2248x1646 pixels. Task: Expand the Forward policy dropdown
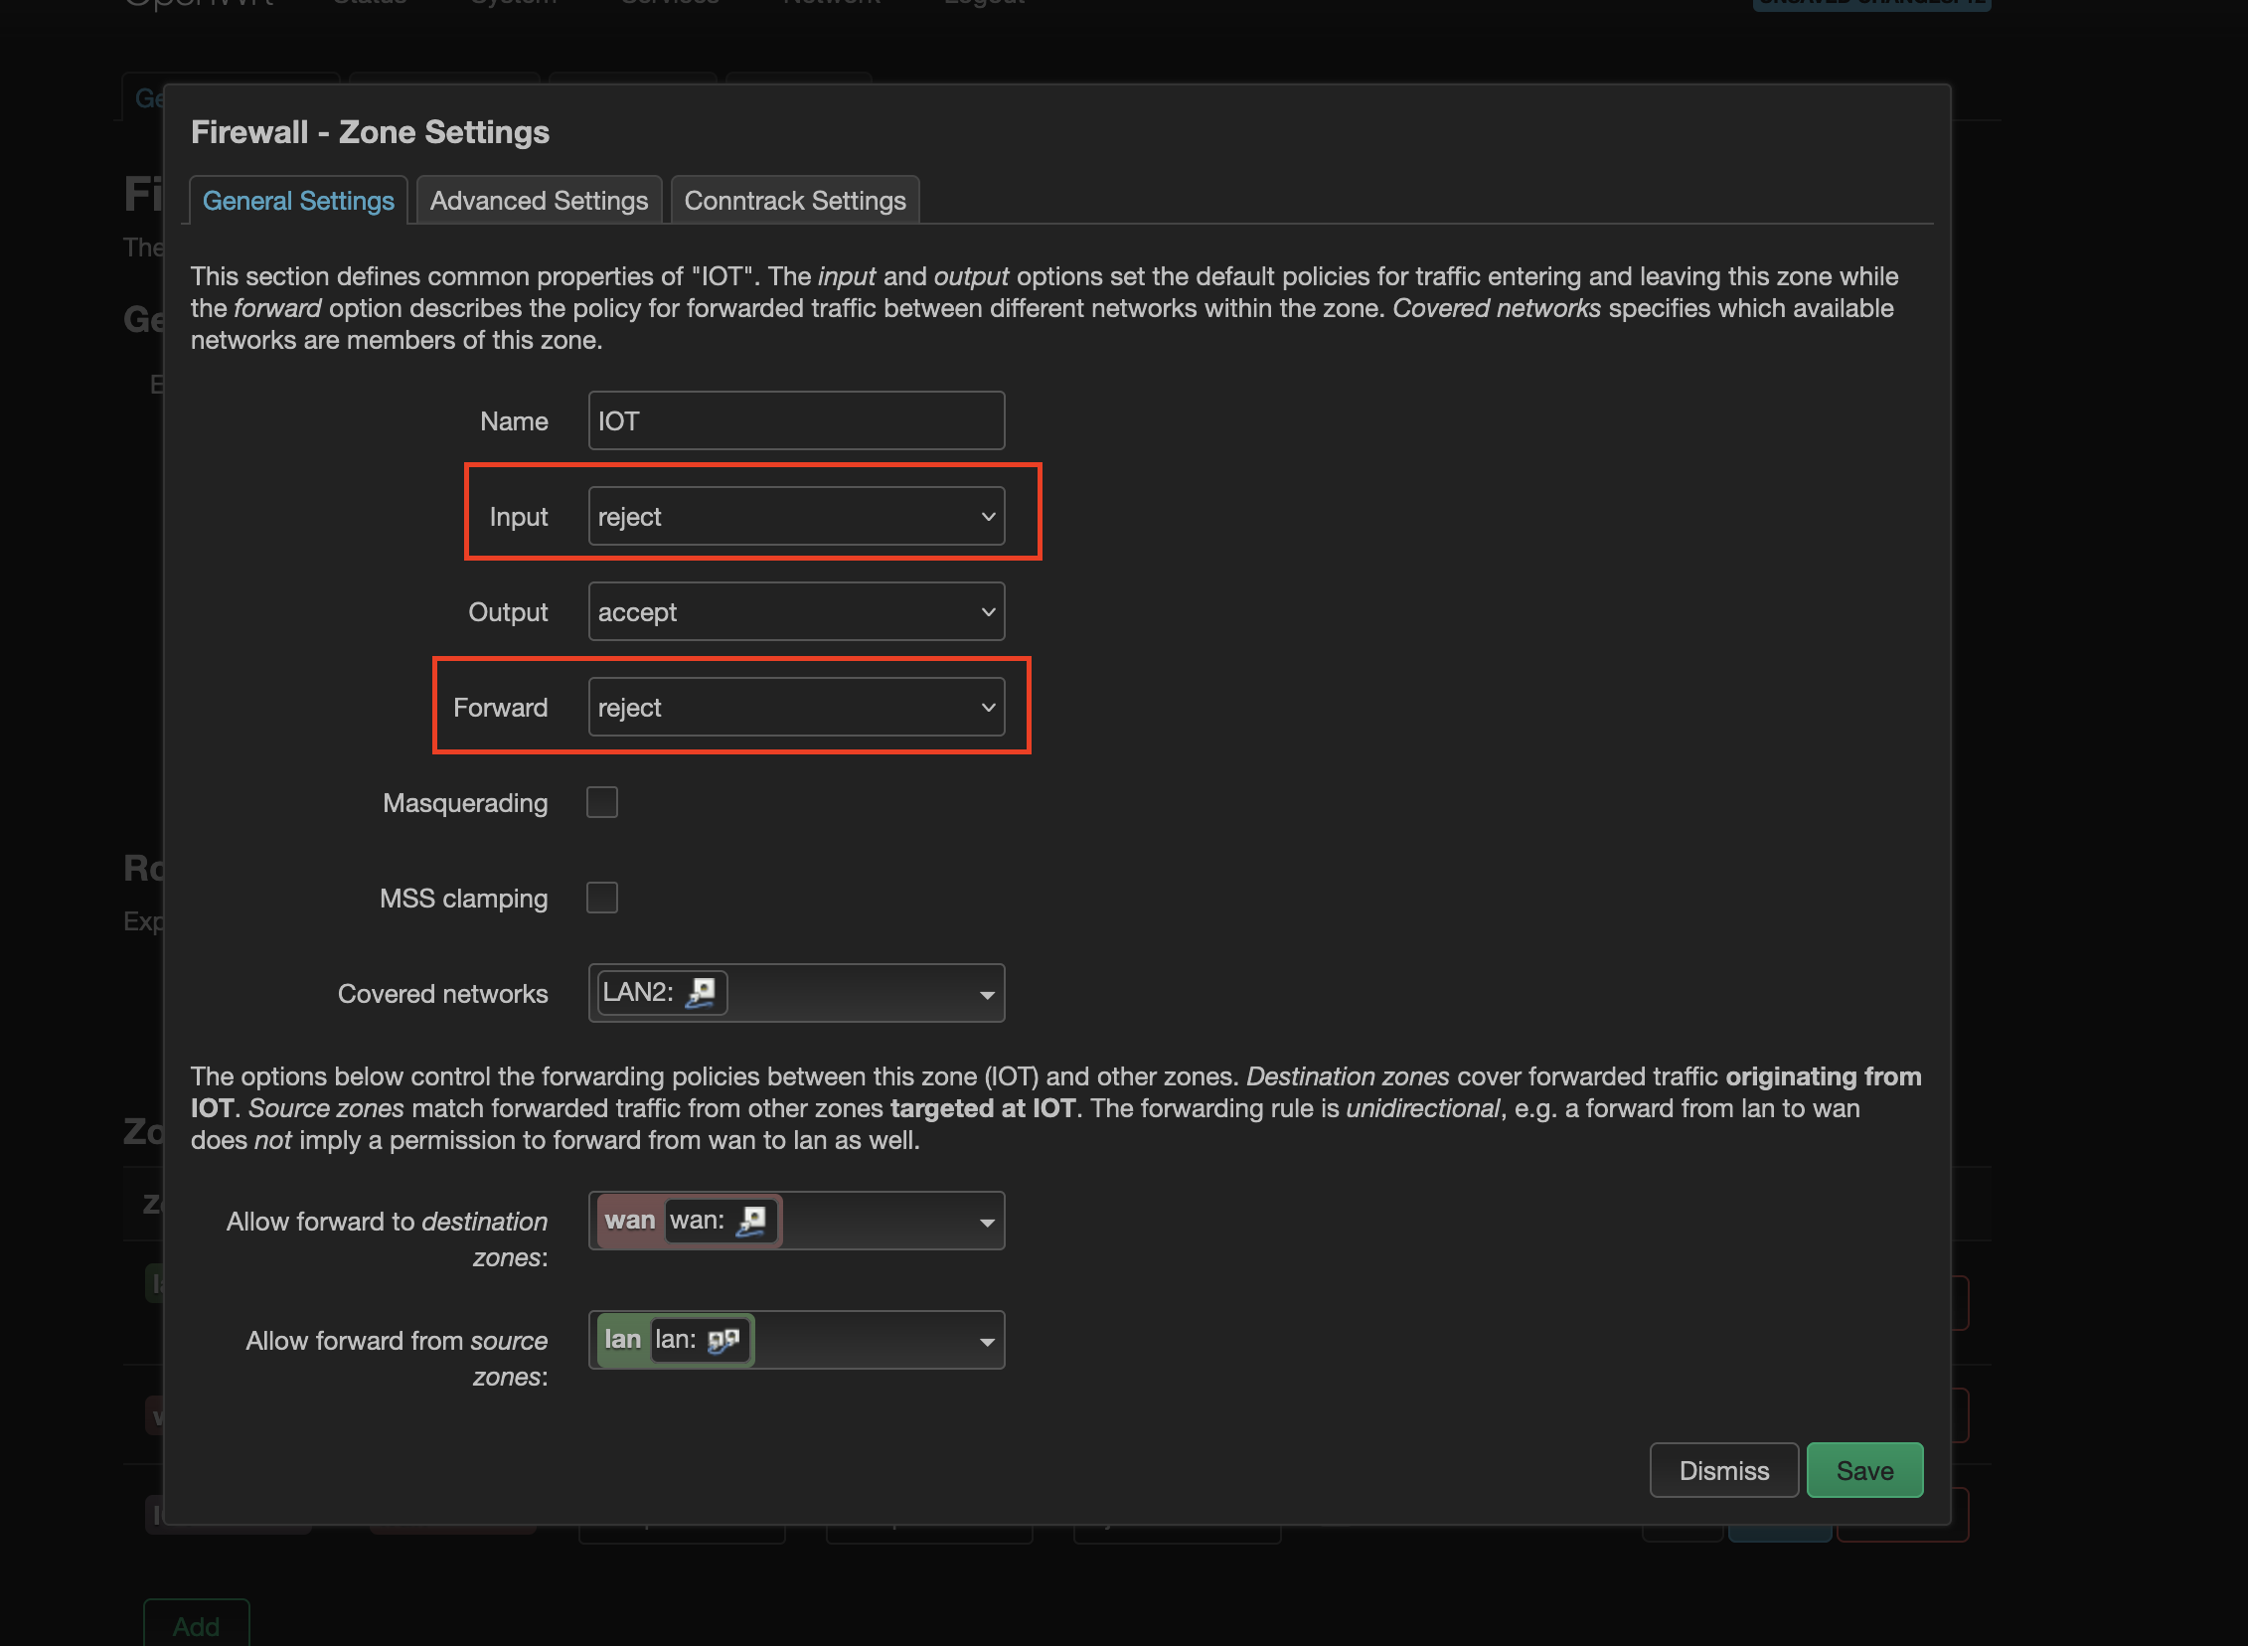796,707
